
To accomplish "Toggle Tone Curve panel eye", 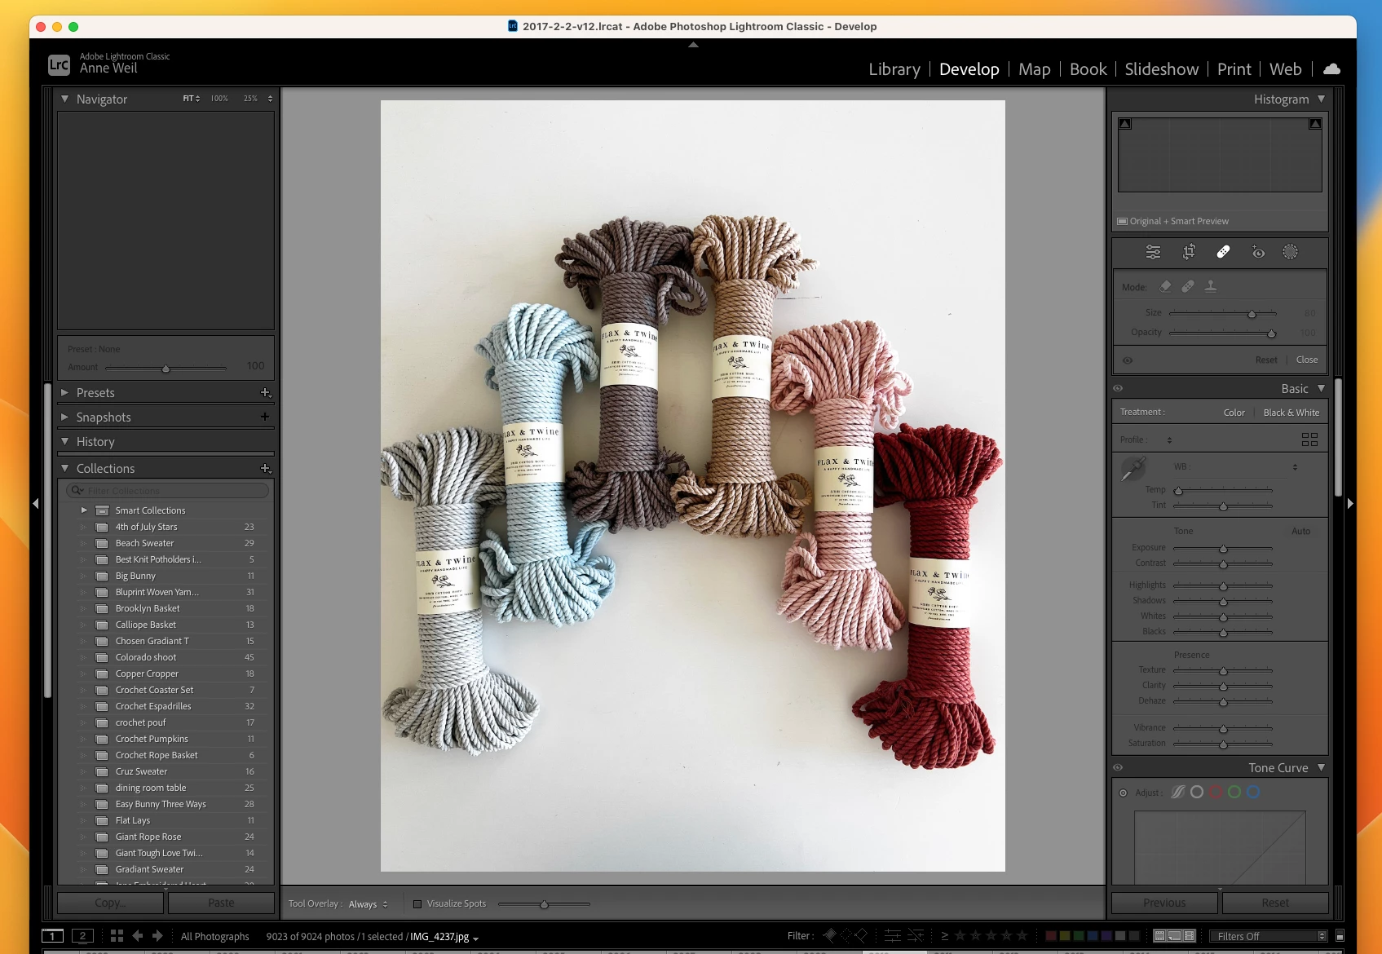I will [1118, 768].
